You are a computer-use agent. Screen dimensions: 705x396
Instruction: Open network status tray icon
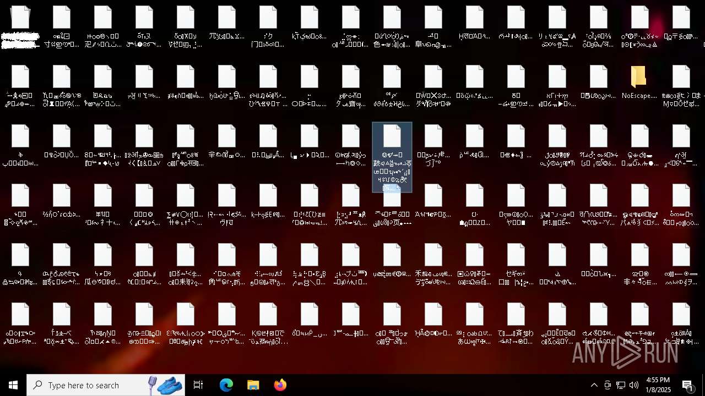pyautogui.click(x=621, y=385)
